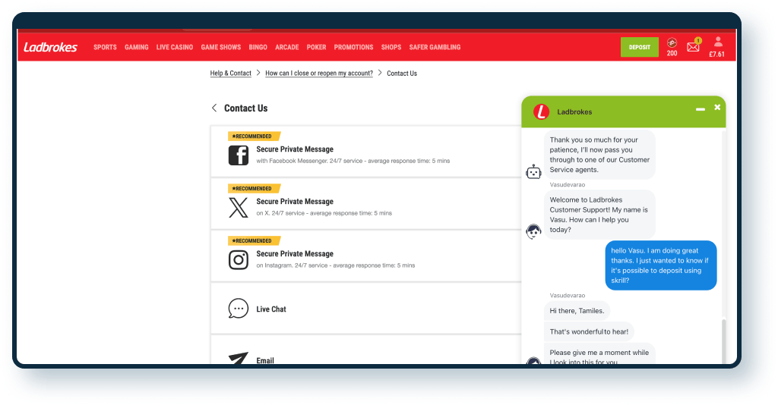Follow the Help & Contact breadcrumb link
This screenshot has height=405, width=778.
(231, 74)
